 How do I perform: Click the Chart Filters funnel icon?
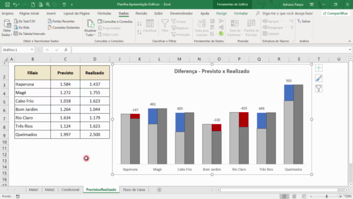pos(319,88)
